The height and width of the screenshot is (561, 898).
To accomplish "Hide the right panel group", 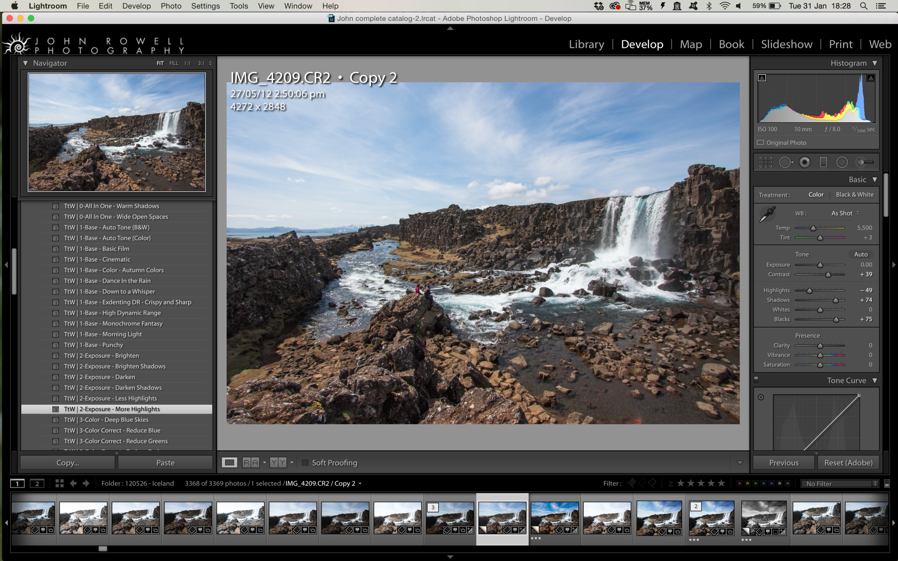I will [x=894, y=265].
